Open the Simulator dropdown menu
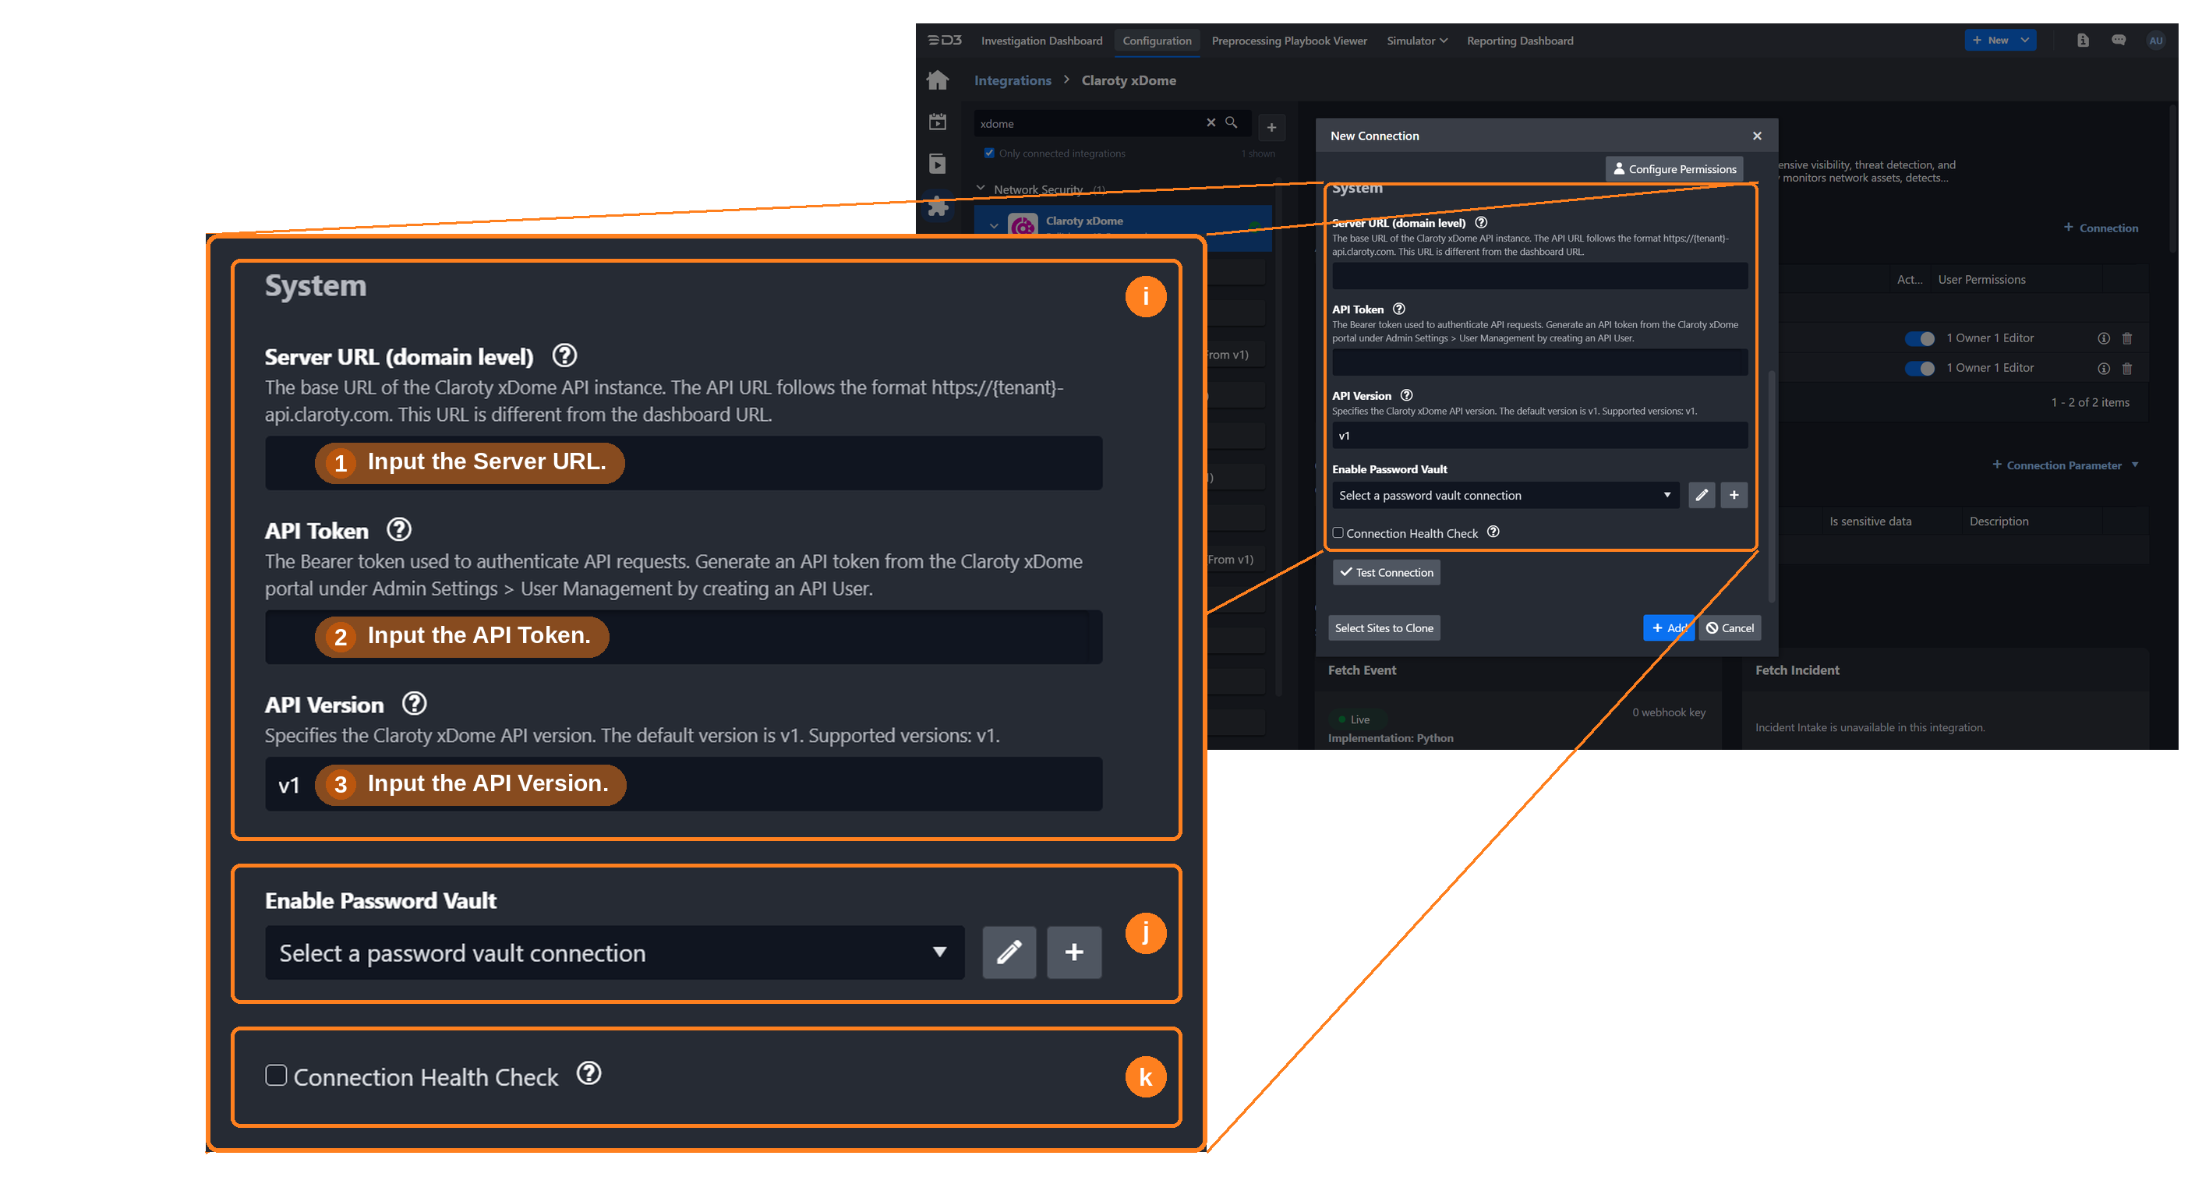2202x1191 pixels. 1416,41
